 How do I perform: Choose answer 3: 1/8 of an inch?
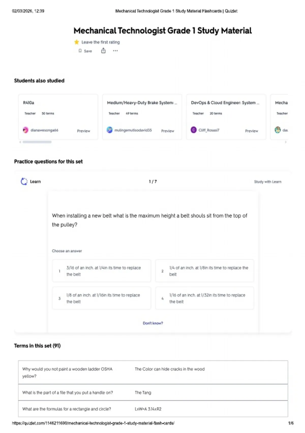(101, 298)
